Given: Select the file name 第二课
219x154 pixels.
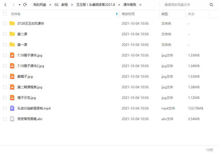Looking at the screenshot, I should click(22, 34).
